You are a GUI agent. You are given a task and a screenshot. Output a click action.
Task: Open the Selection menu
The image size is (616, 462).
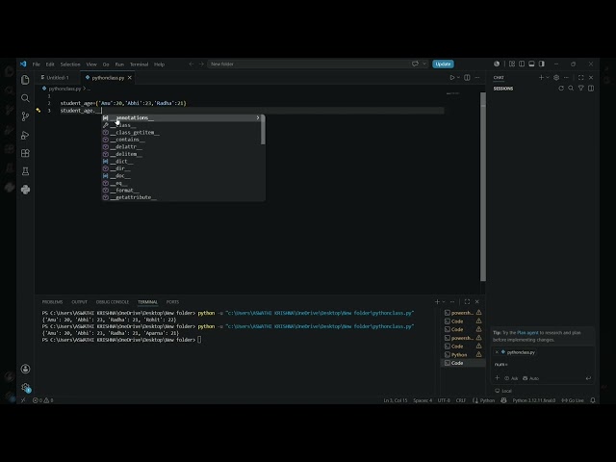pos(70,64)
